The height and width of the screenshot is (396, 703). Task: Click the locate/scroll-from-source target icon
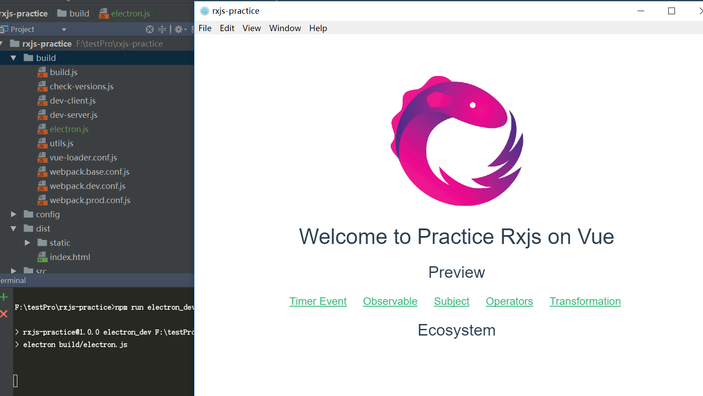tap(149, 29)
